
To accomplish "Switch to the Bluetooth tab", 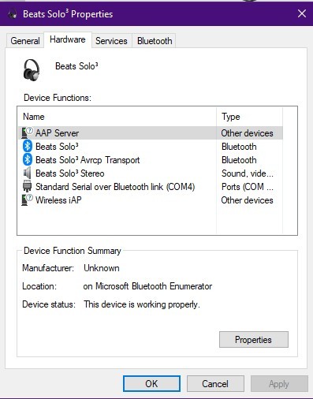I will click(155, 41).
